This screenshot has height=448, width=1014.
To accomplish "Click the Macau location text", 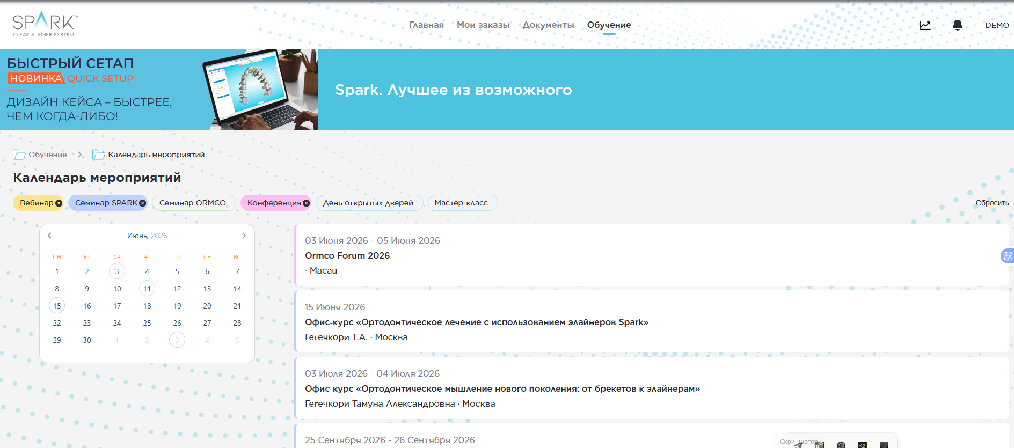I will (323, 270).
